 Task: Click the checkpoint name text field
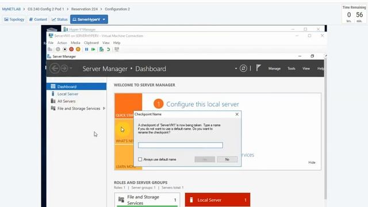point(181,145)
